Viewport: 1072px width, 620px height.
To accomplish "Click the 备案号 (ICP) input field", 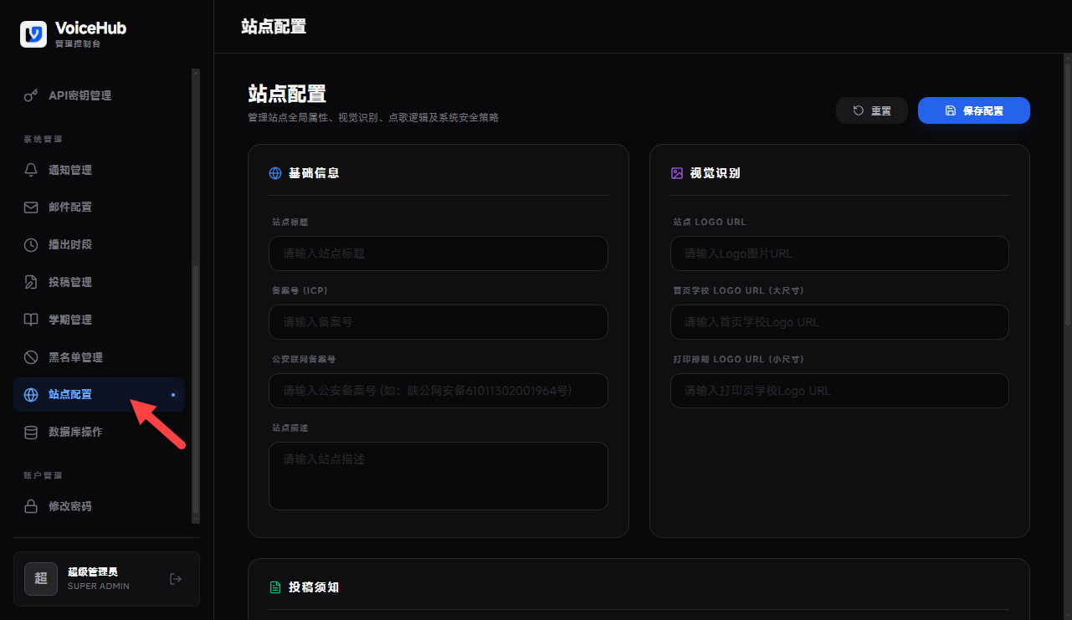I will pos(439,322).
